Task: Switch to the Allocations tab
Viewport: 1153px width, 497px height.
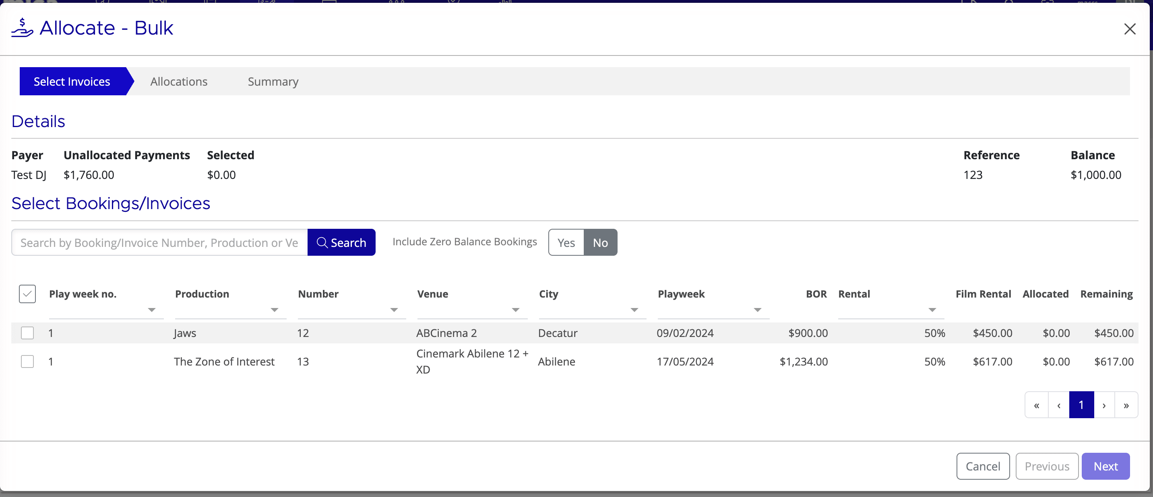Action: pyautogui.click(x=179, y=81)
